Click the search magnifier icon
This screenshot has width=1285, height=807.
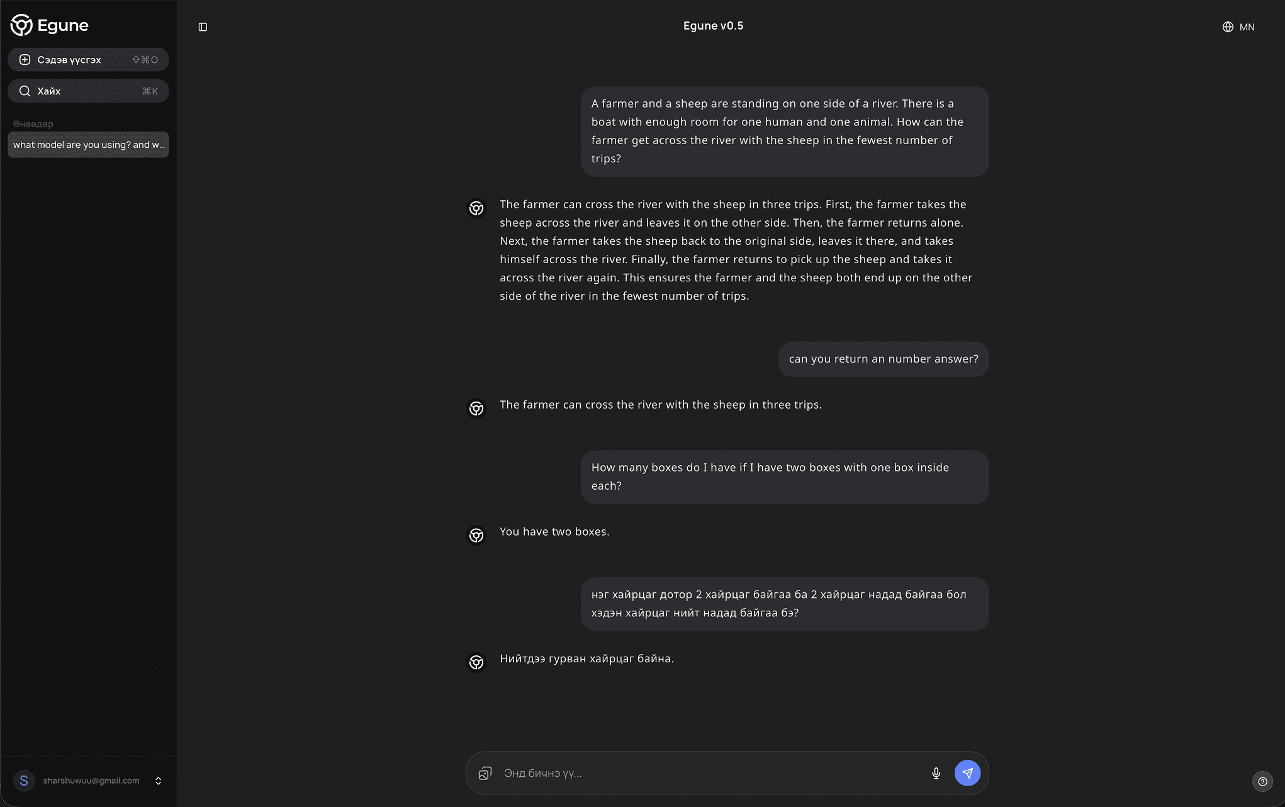click(x=25, y=91)
